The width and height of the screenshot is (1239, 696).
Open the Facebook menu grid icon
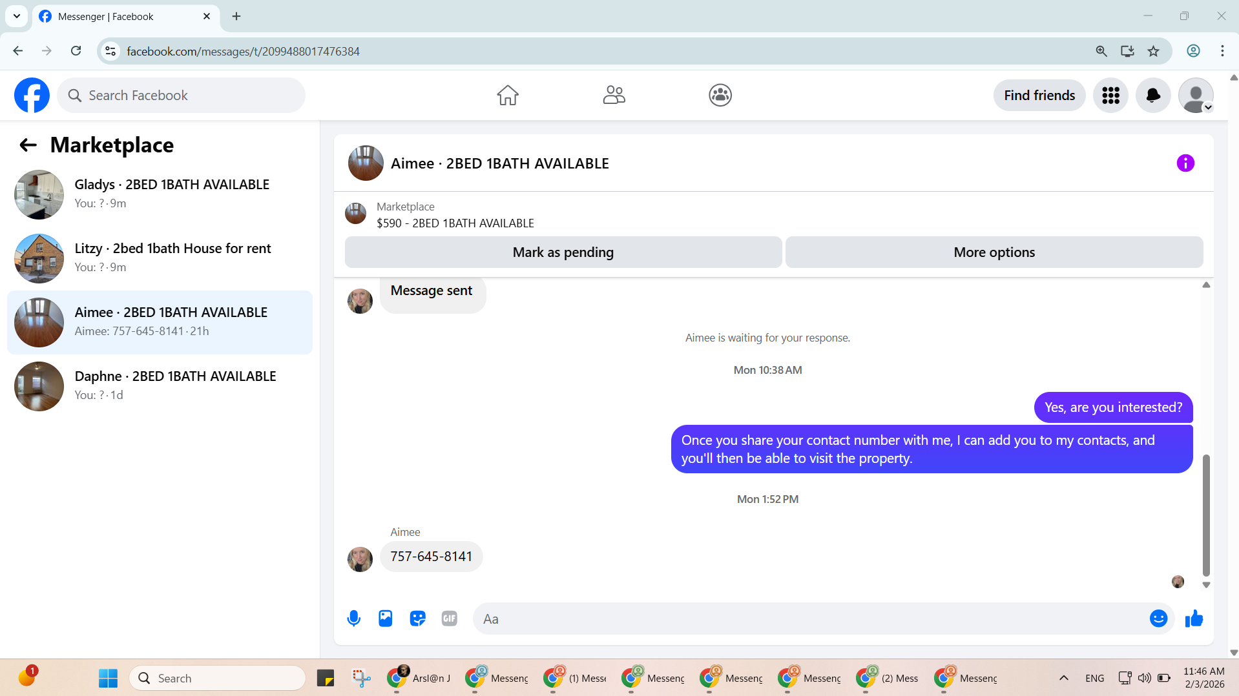click(1110, 96)
